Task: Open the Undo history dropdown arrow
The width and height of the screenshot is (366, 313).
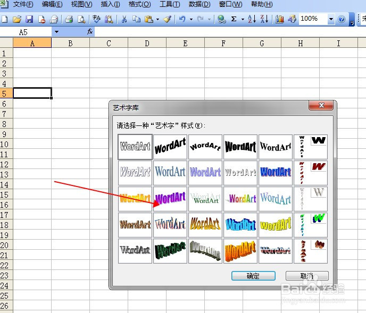Action: point(191,19)
